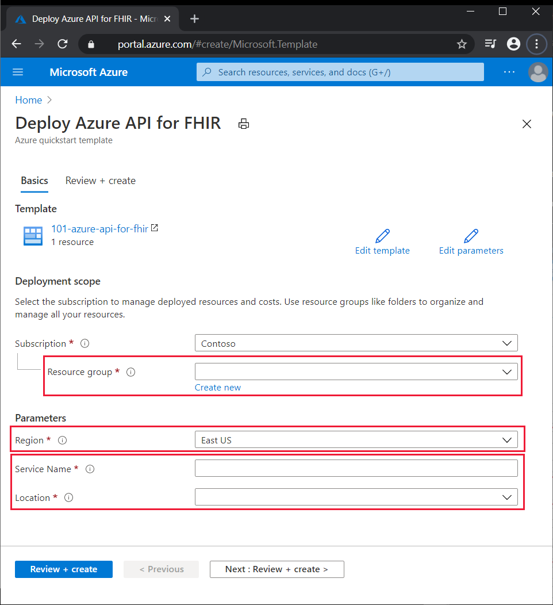The width and height of the screenshot is (553, 605).
Task: Expand the Subscription dropdown showing Contoso
Action: tap(356, 343)
